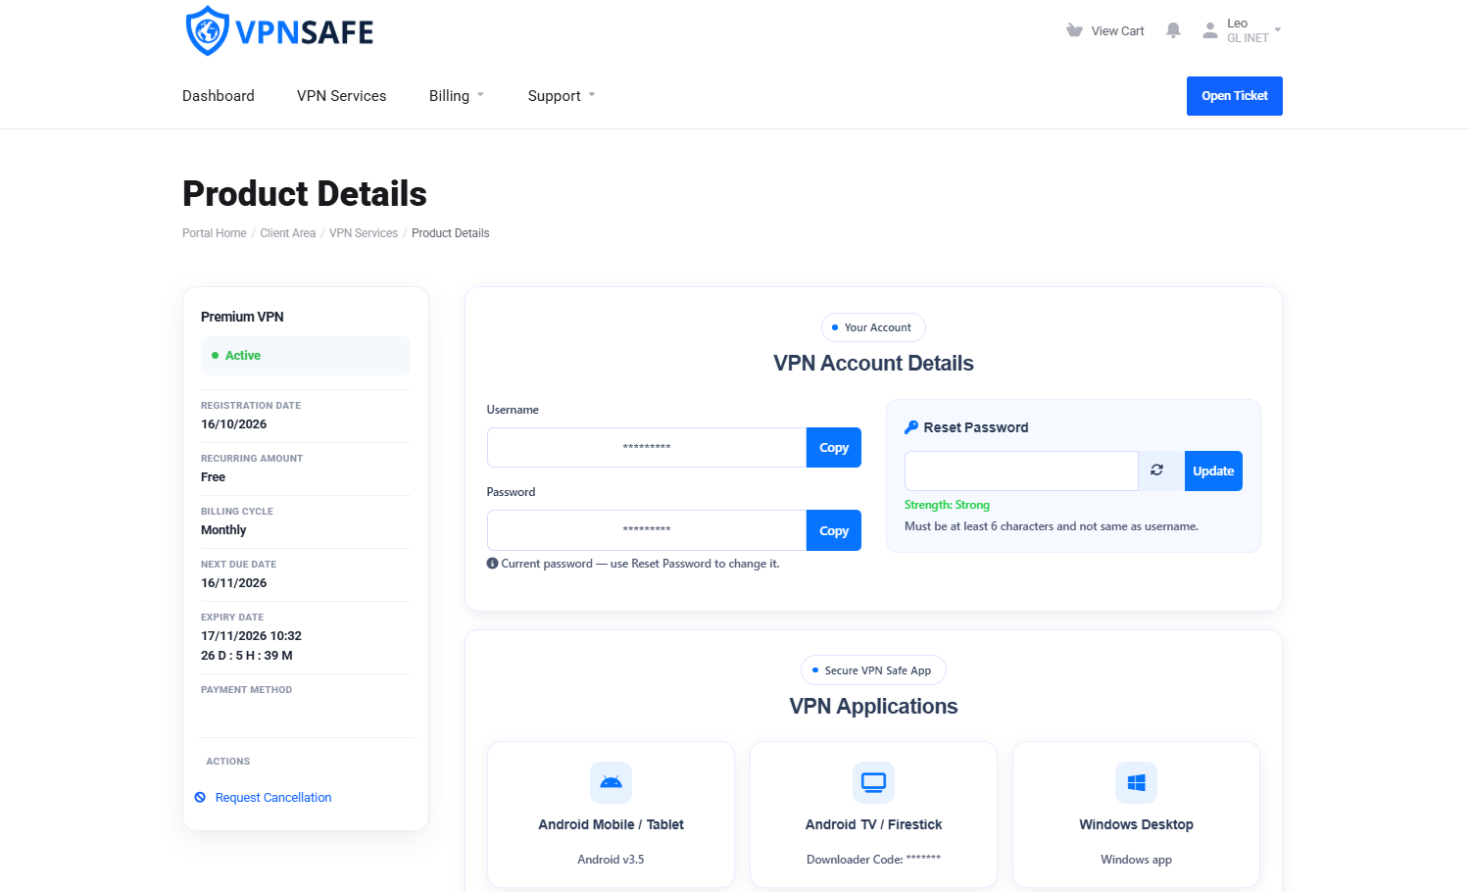Click the masked Password field
Viewport: 1470px width, 892px height.
click(647, 530)
